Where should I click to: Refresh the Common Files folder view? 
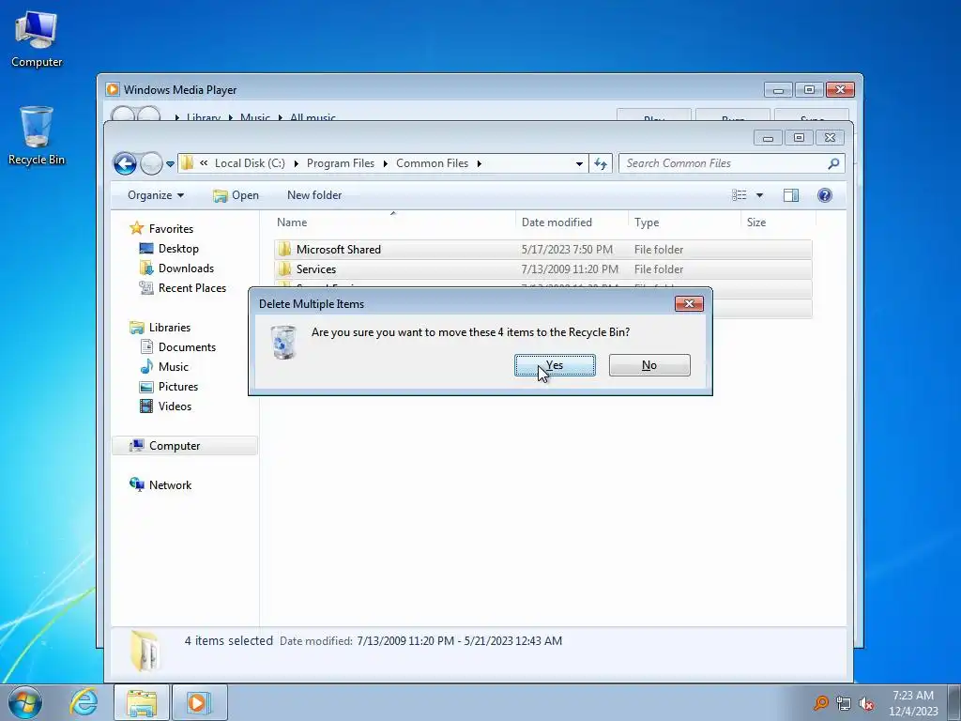click(x=601, y=163)
